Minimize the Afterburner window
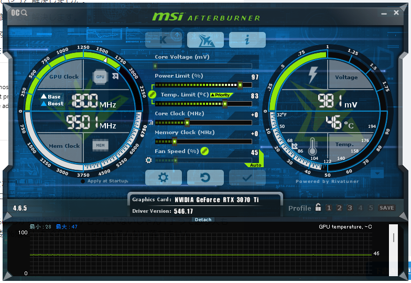 tap(384, 14)
